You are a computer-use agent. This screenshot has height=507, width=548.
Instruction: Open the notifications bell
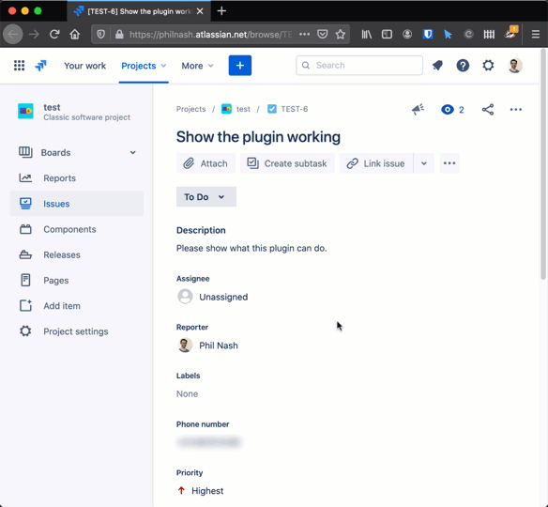coord(437,66)
